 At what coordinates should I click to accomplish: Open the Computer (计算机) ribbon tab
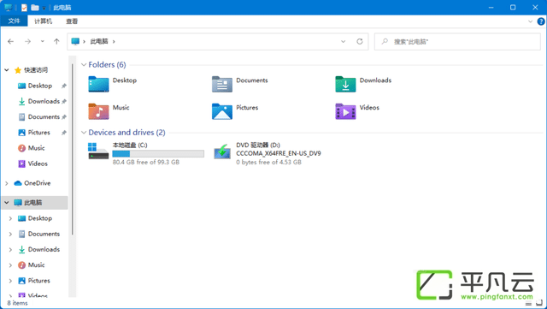pyautogui.click(x=43, y=21)
